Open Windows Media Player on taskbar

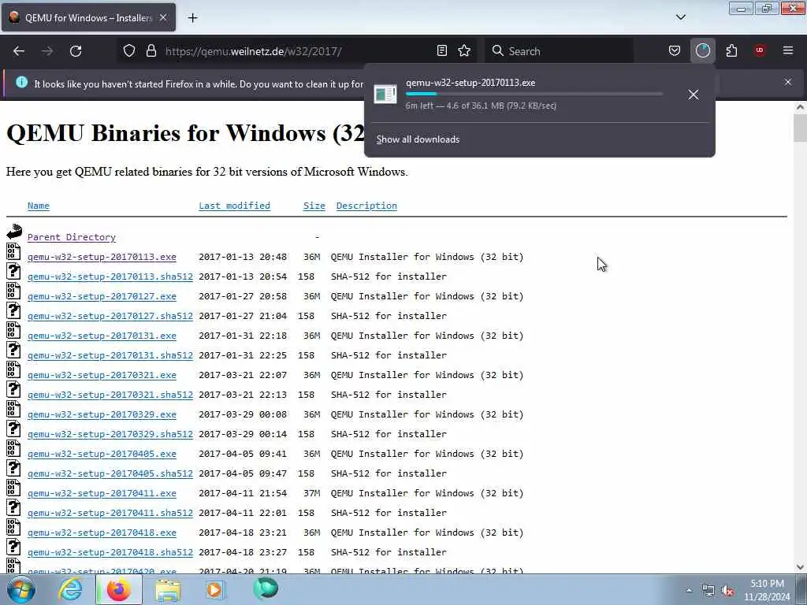[216, 589]
